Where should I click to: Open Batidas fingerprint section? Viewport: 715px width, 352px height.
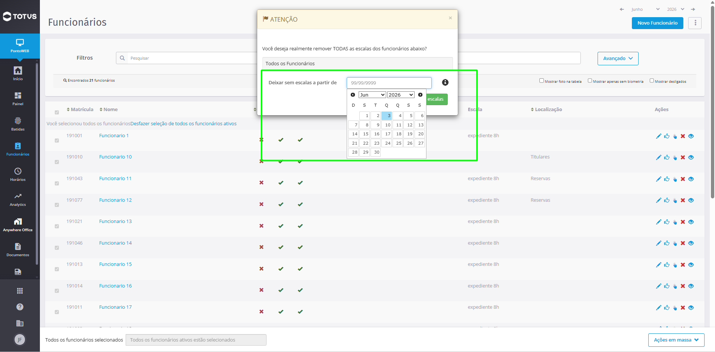coord(18,124)
